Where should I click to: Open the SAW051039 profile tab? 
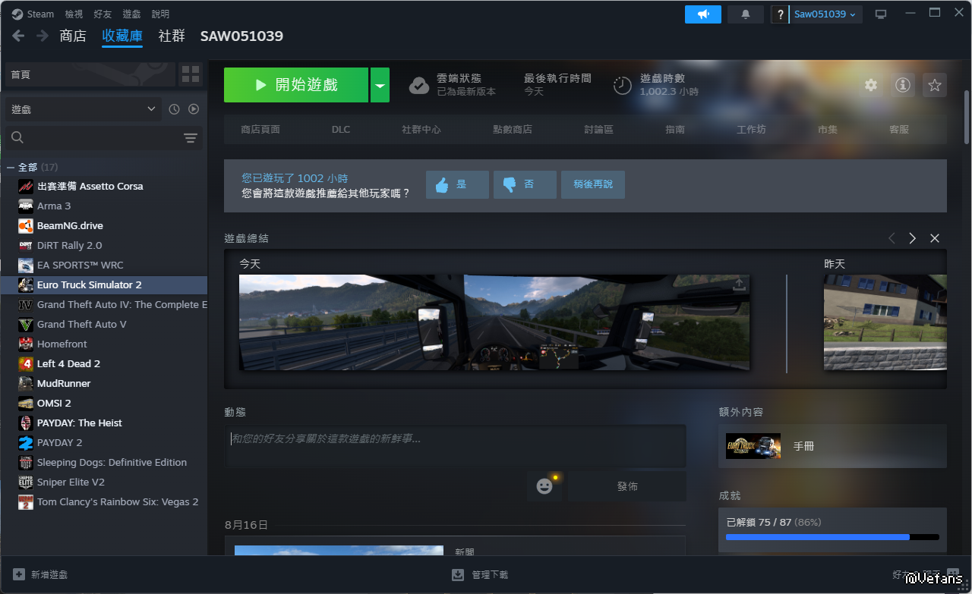coord(241,36)
